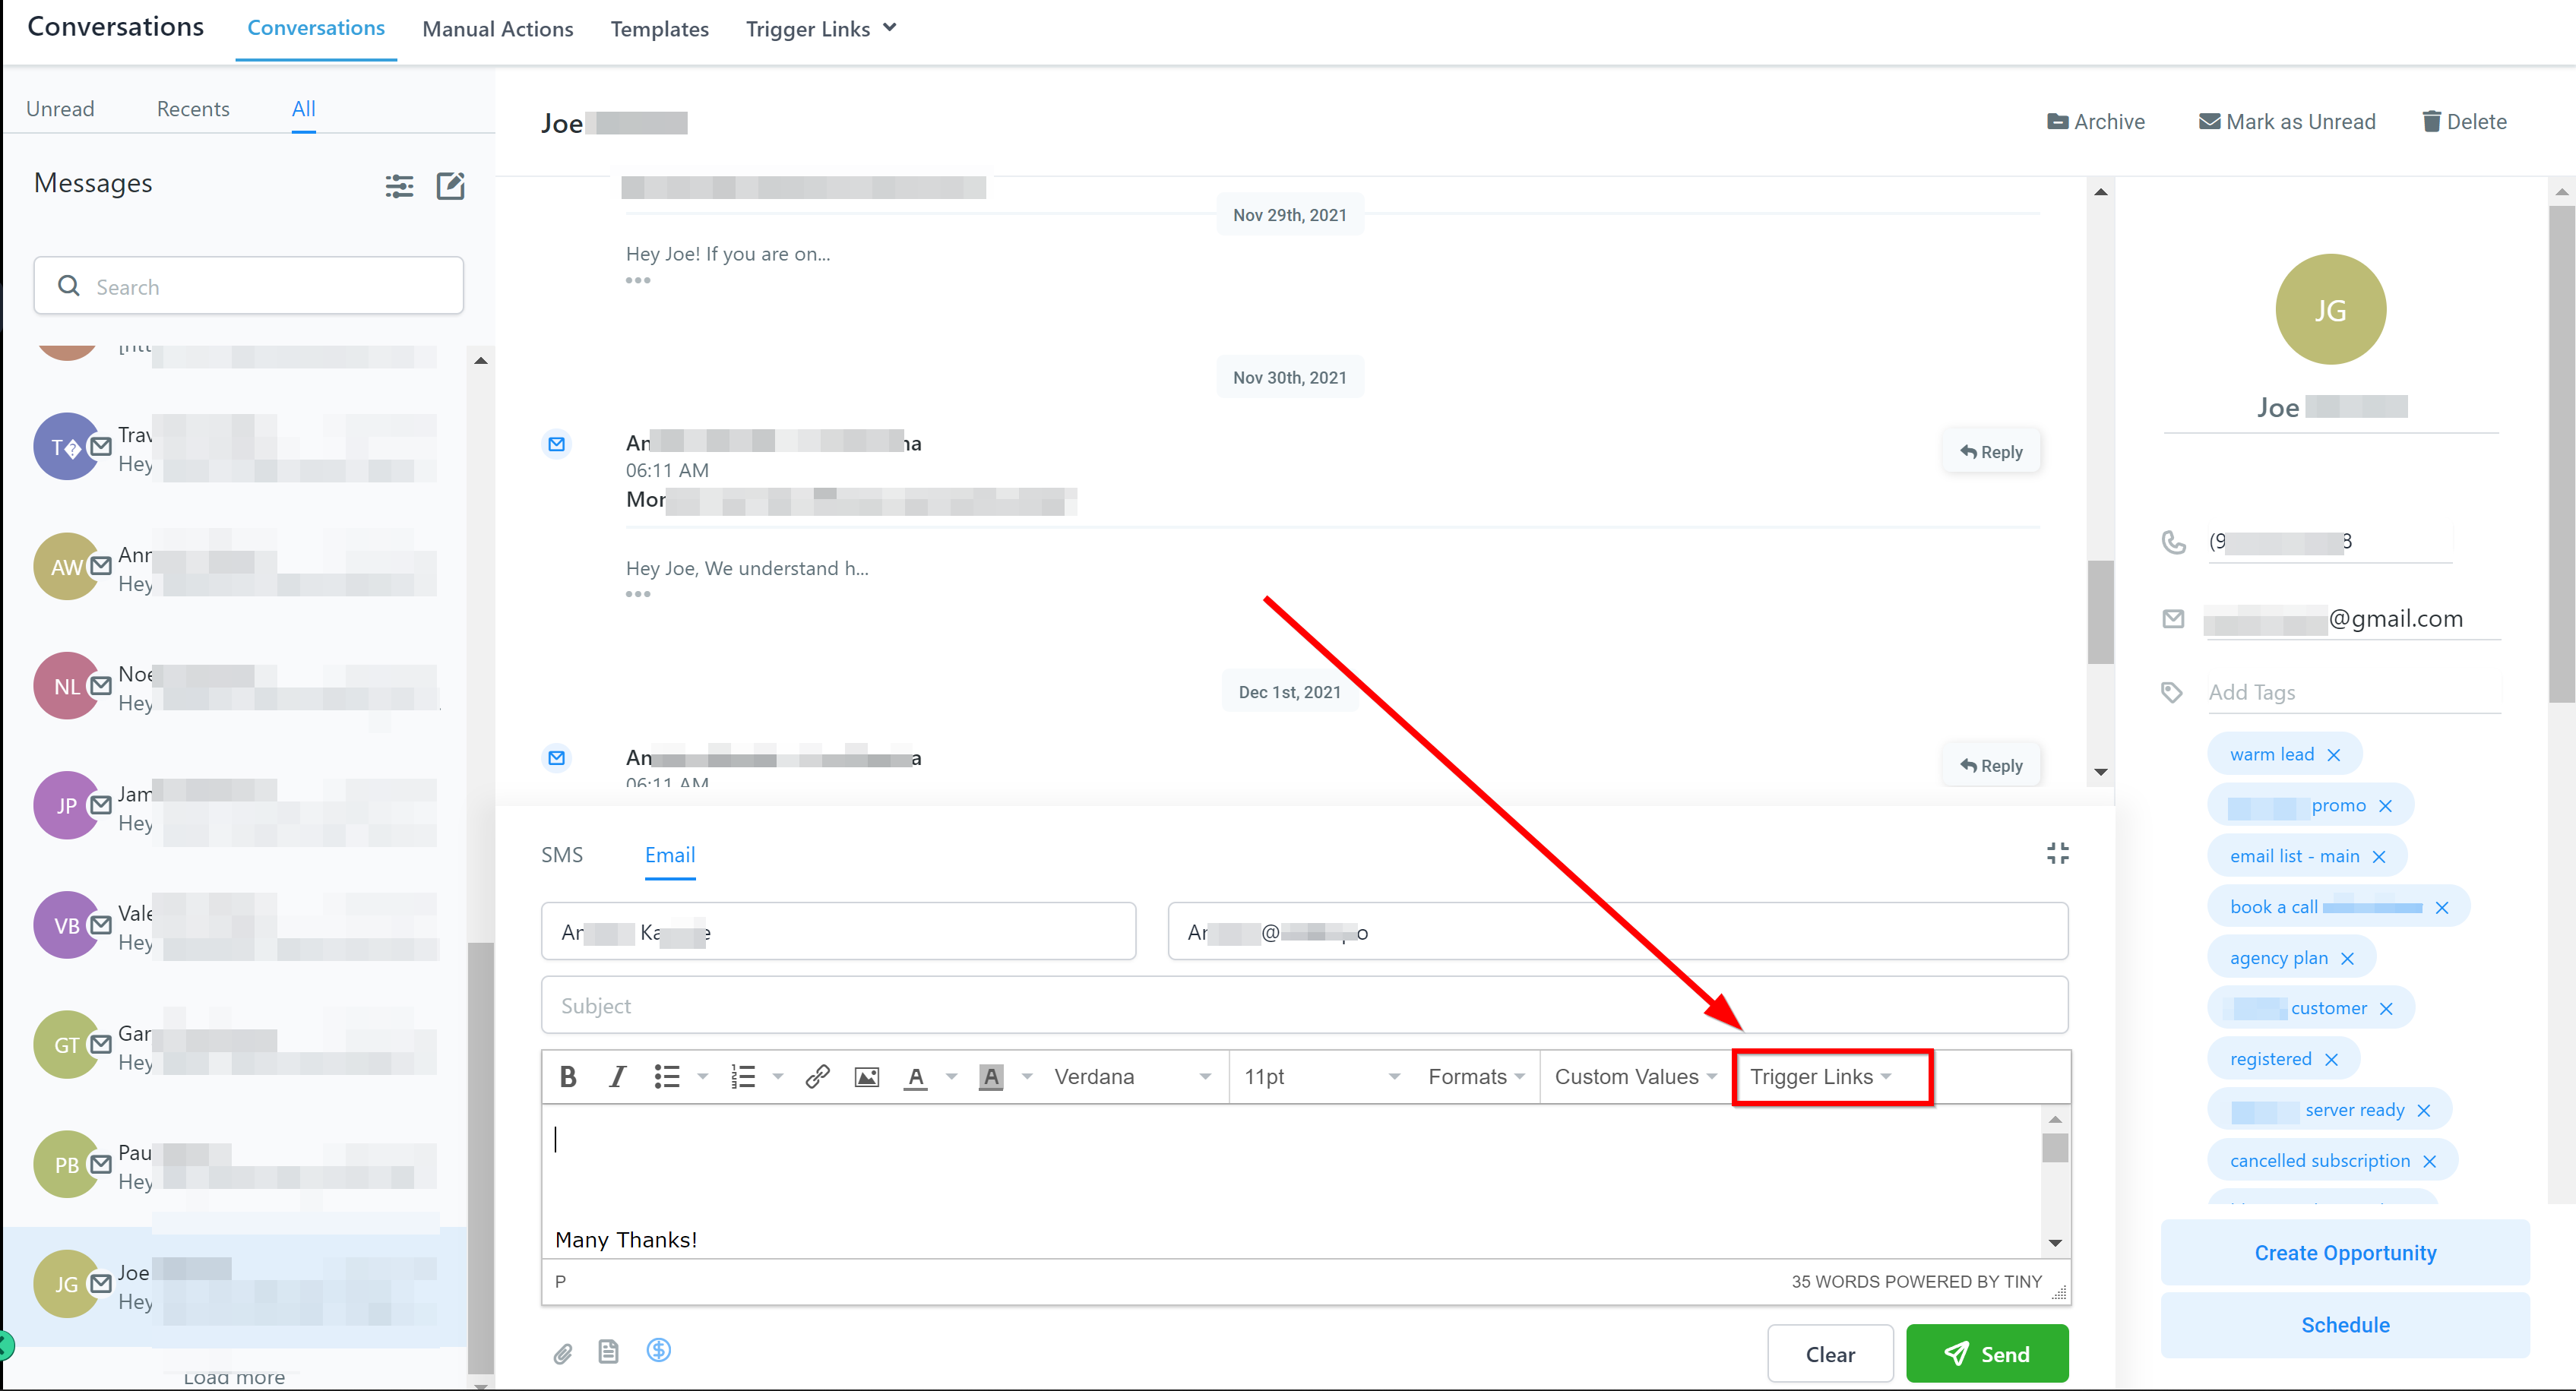Open the text color picker arrow
This screenshot has width=2576, height=1391.
click(952, 1076)
